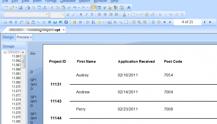This screenshot has height=124, width=217.
Task: Refresh report data with refresh icon
Action: pyautogui.click(x=153, y=22)
